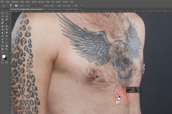The height and width of the screenshot is (114, 172).
Task: Click the Photoshop Ps logo
Action: 2,2
